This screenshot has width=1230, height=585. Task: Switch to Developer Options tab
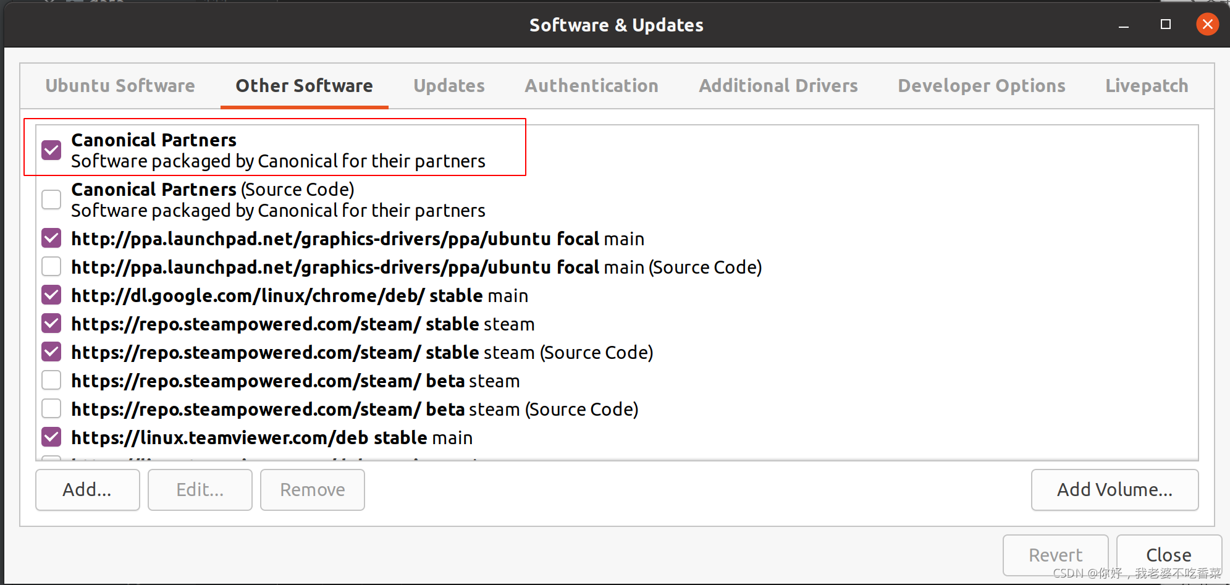[982, 85]
